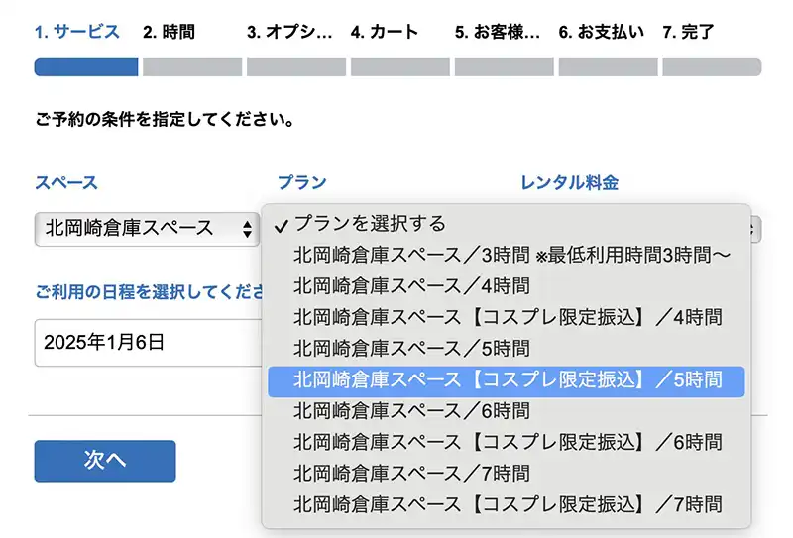
Task: Choose the plain 4時間 plan option
Action: pyautogui.click(x=411, y=286)
